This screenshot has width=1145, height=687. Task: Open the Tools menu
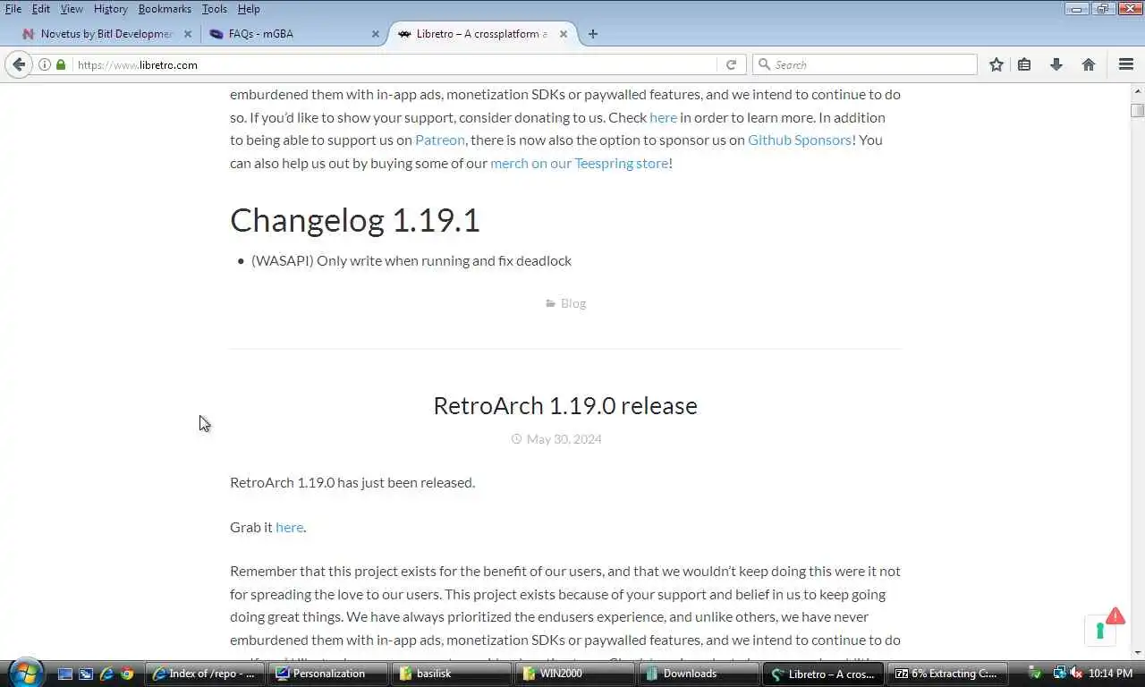(x=215, y=9)
